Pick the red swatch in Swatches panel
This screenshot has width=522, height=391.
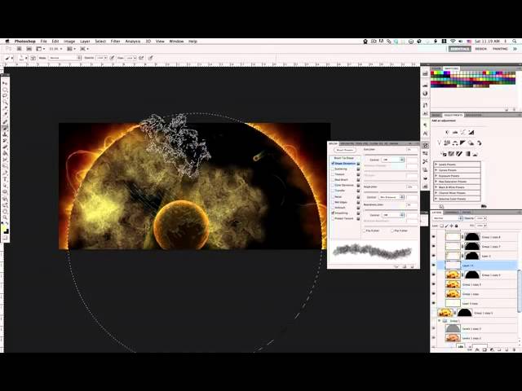(433, 73)
